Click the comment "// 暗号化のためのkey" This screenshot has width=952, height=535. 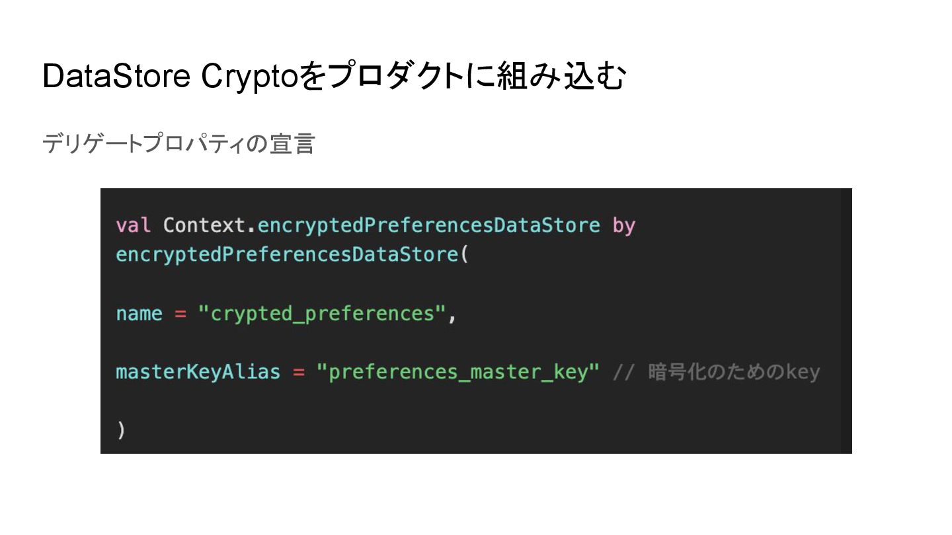point(716,372)
